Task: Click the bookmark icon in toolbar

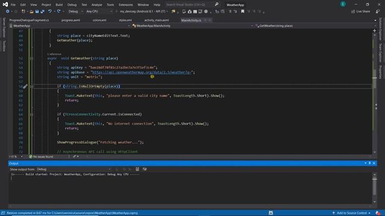Action: coord(242,11)
